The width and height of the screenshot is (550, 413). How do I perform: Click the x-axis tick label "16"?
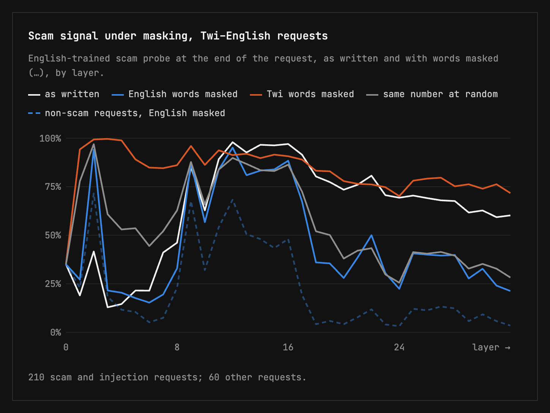click(x=288, y=347)
